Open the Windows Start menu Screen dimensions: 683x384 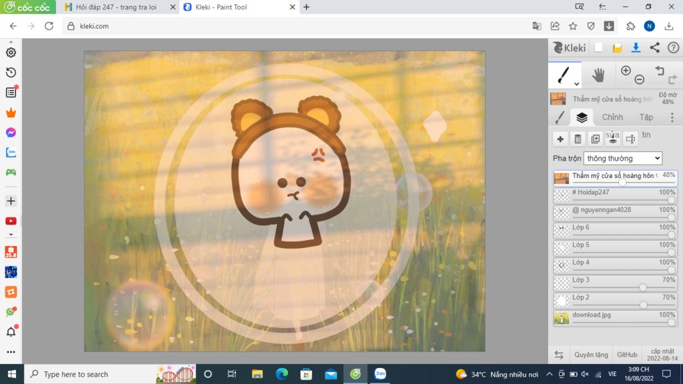tap(12, 374)
